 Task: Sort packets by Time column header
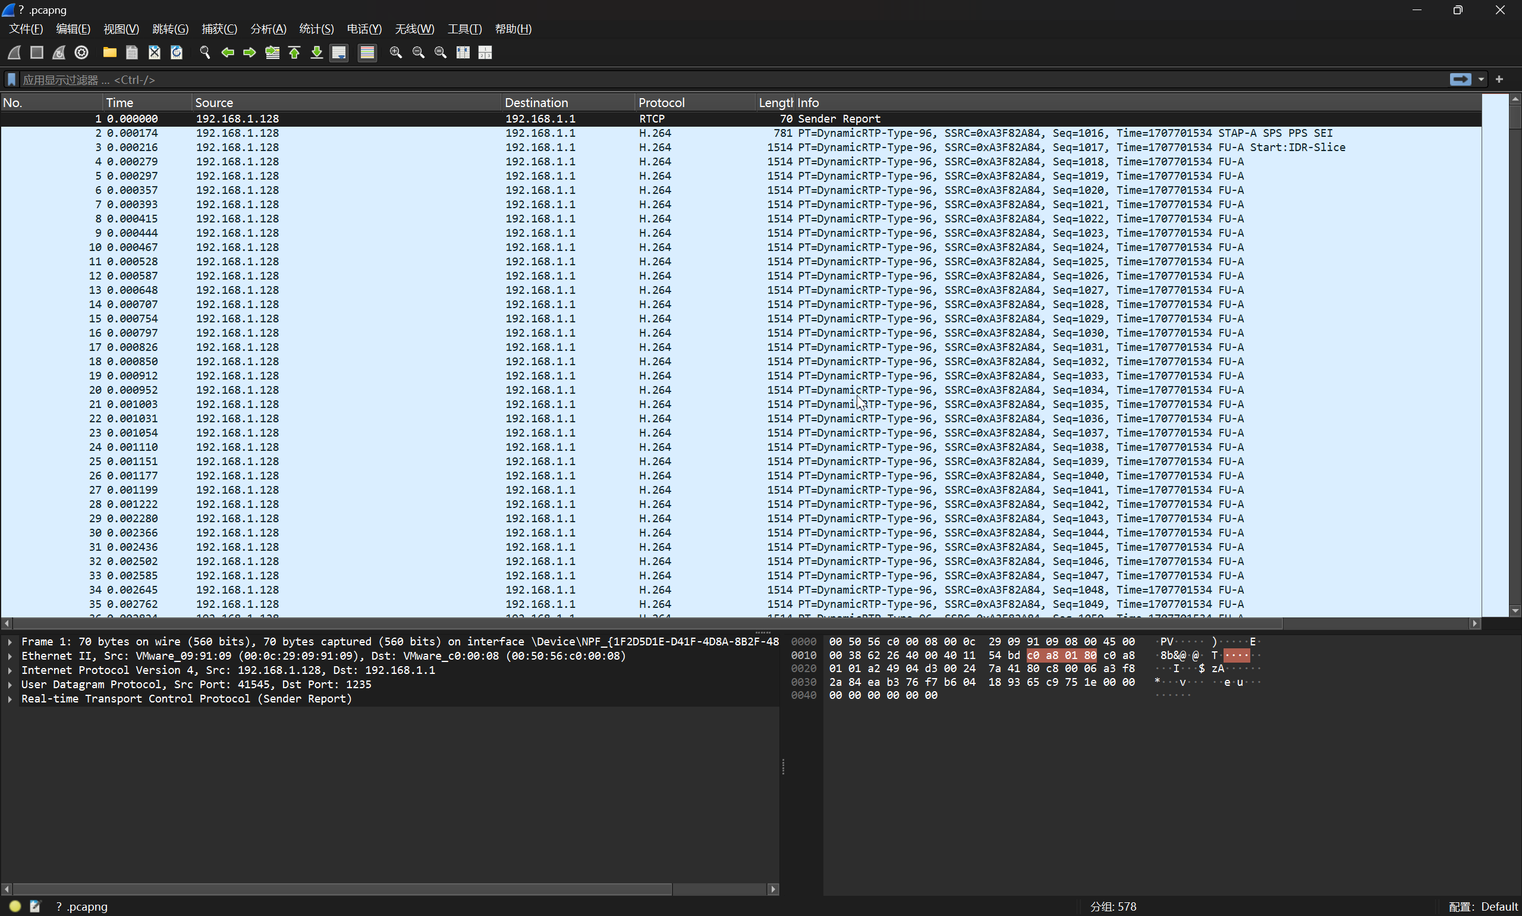[147, 102]
